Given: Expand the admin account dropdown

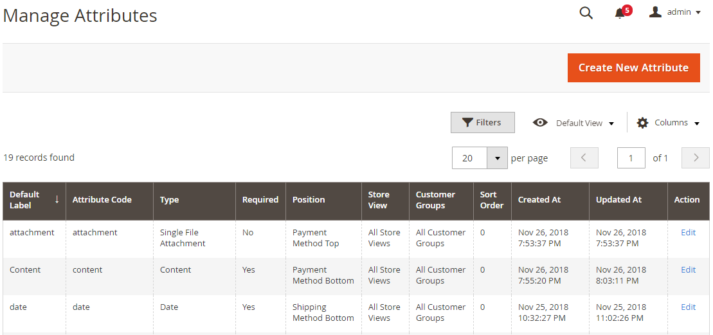Looking at the screenshot, I should (x=698, y=12).
